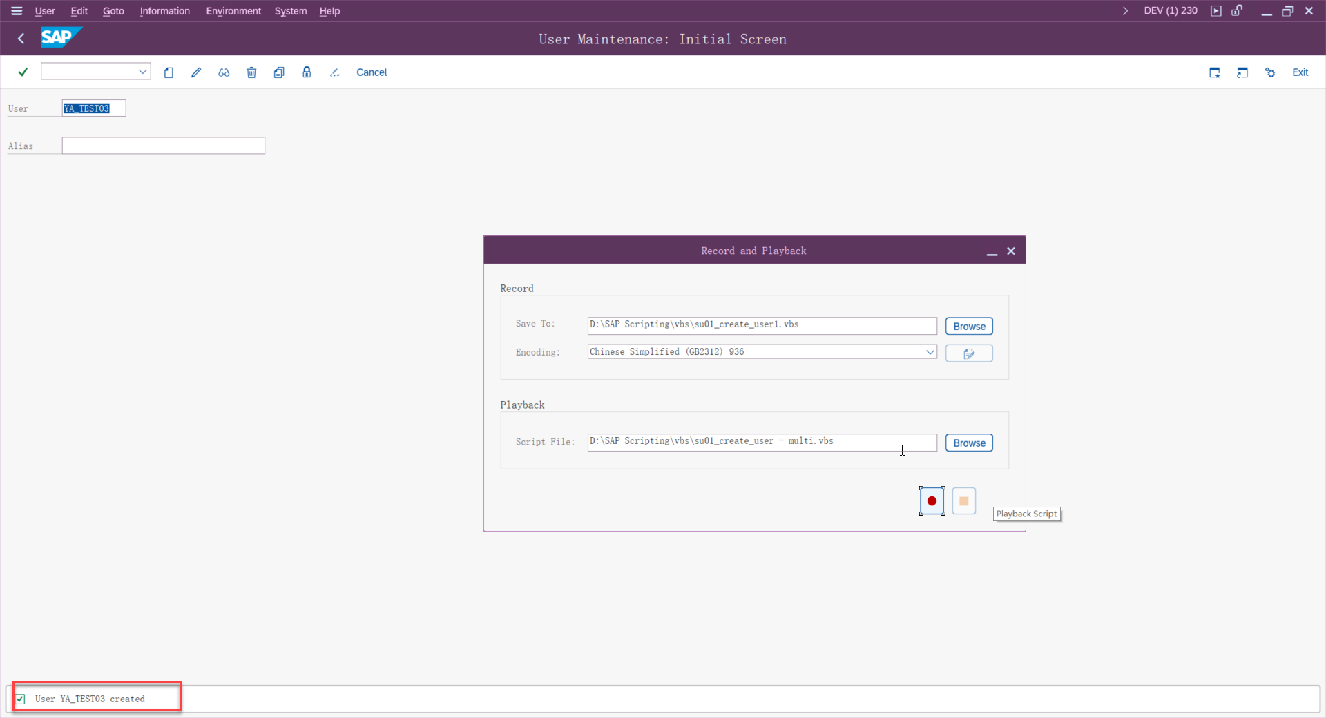
Task: Confirm with the green checkmark icon
Action: pos(23,72)
